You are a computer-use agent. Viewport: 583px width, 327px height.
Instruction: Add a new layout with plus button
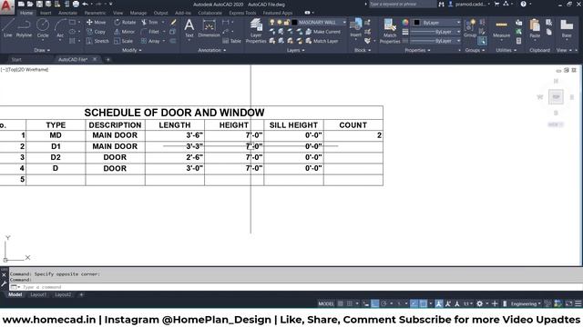(x=81, y=294)
